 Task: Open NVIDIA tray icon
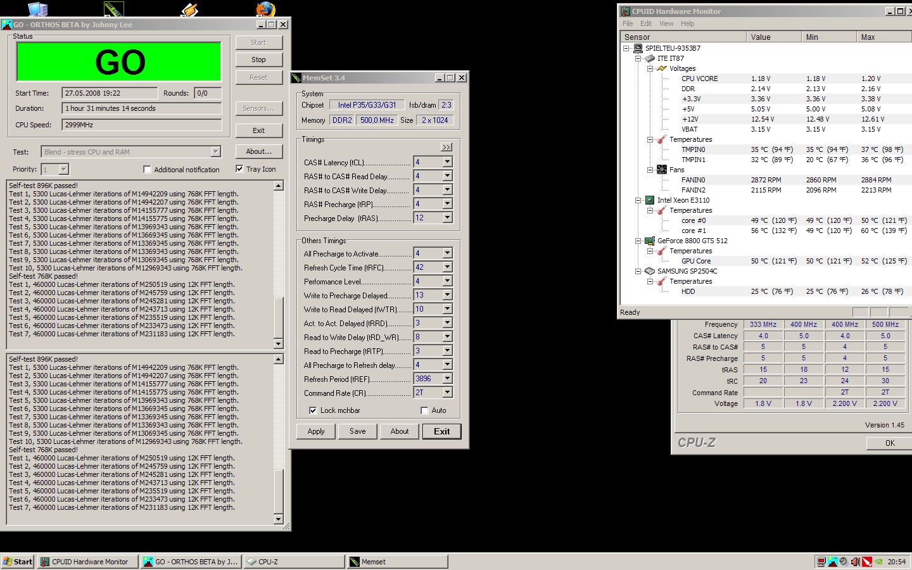coord(878,562)
